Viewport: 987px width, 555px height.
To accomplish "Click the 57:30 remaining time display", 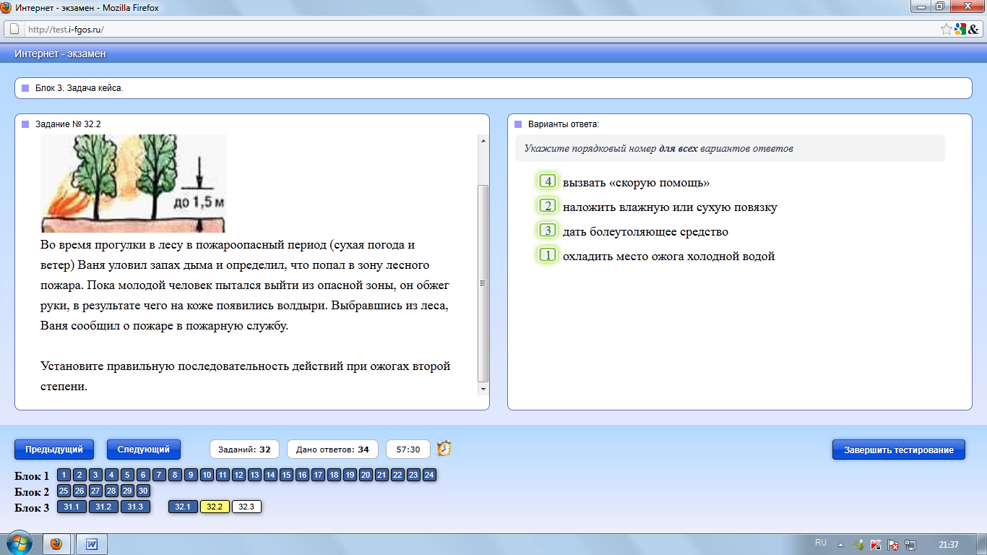I will point(408,449).
